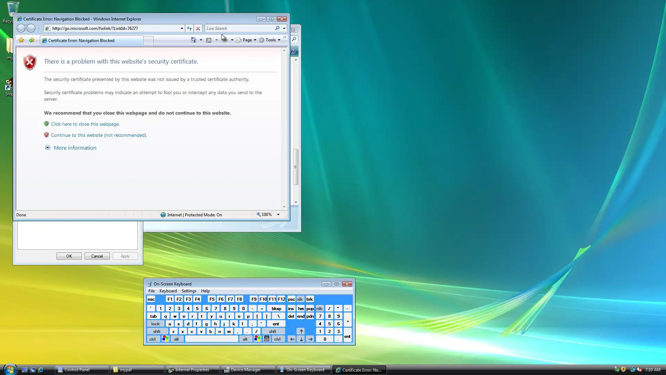The image size is (666, 375).
Task: Click the Refresh icon in address bar
Action: click(189, 28)
